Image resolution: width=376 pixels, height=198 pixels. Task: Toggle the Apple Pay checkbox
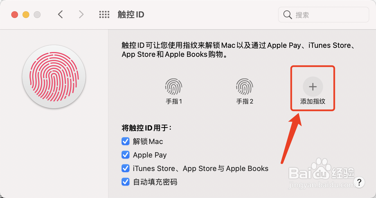(125, 155)
